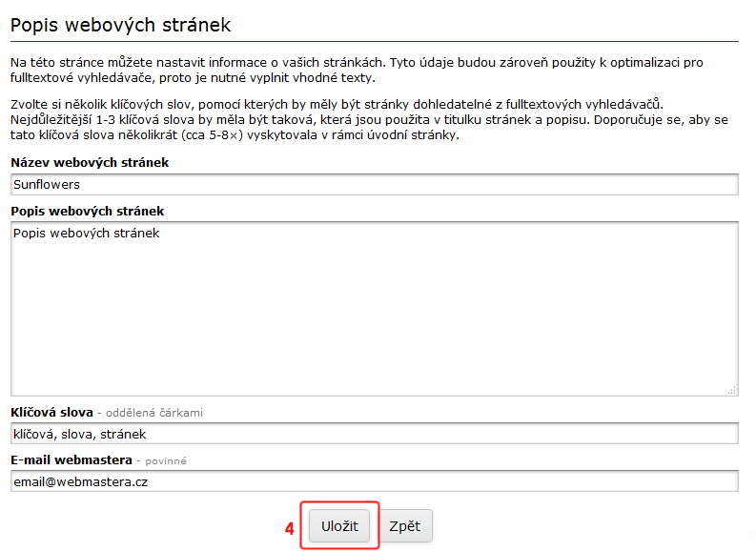
Task: Click the gray 'oddělená čárkami' hint text
Action: (154, 414)
